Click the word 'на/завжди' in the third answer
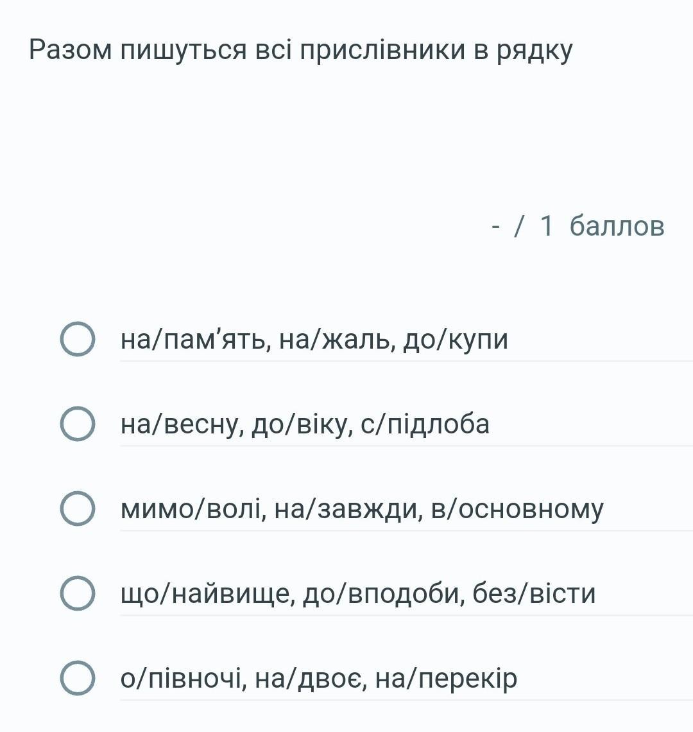 (348, 509)
